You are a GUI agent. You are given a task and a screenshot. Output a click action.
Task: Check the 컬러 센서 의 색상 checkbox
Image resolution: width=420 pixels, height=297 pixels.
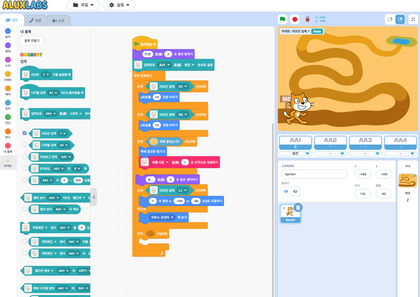coord(25,209)
